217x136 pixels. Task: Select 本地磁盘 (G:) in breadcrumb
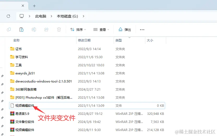point(67,16)
